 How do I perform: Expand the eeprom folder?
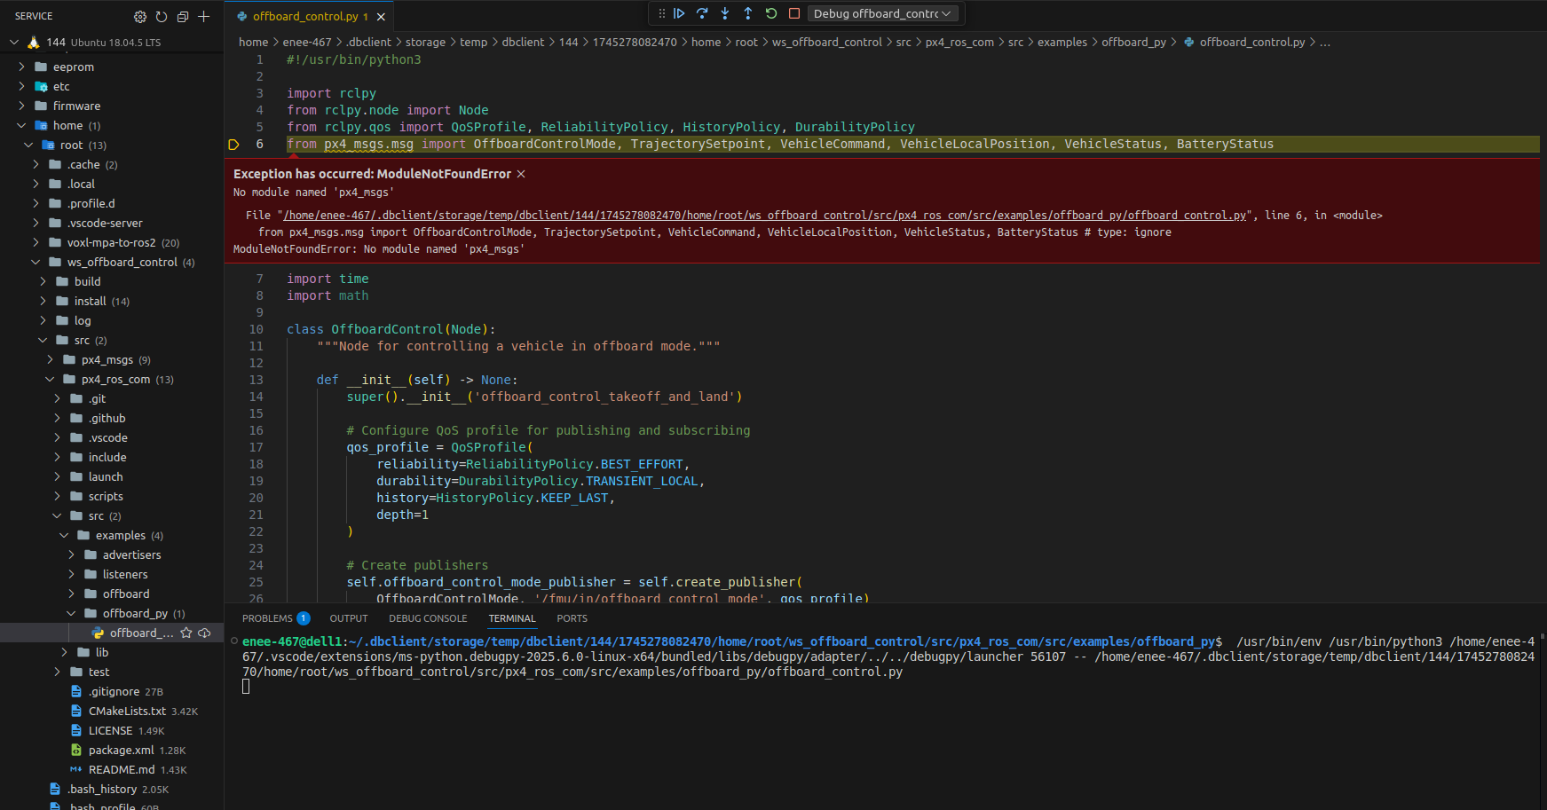pos(21,67)
